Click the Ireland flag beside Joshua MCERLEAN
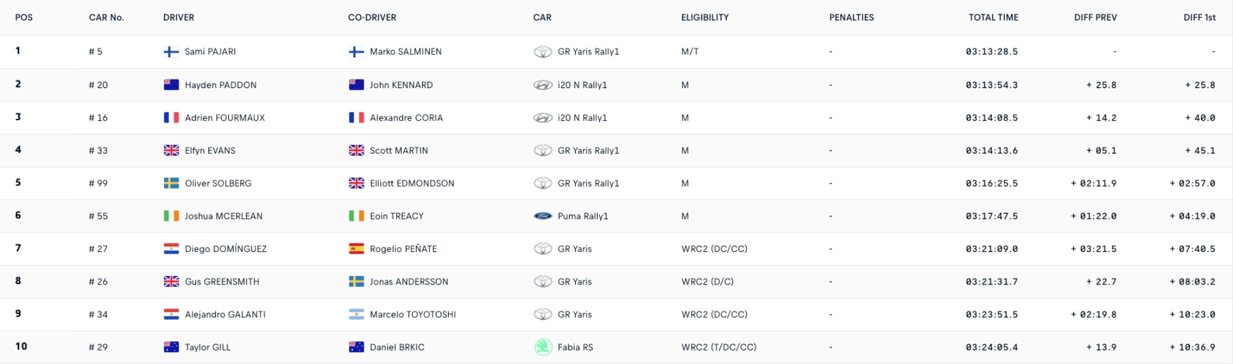The height and width of the screenshot is (364, 1233). pyautogui.click(x=171, y=216)
